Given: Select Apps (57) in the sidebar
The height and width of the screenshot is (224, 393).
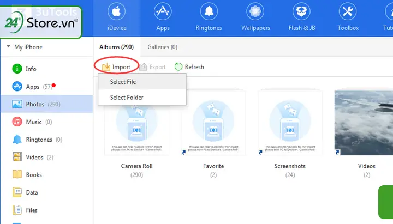Looking at the screenshot, I should pos(46,87).
